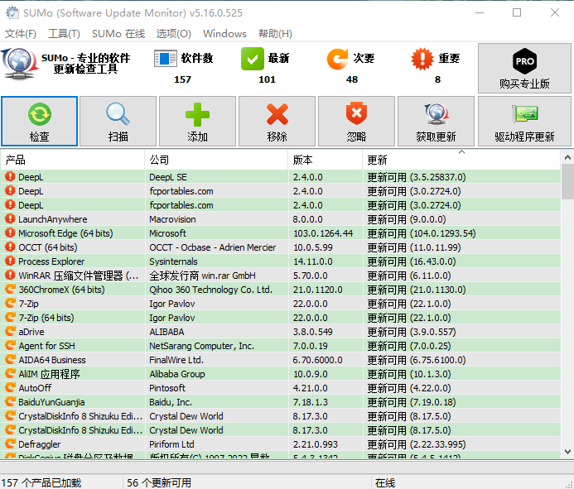Click orange update icon for Agent for SSH
Image resolution: width=574 pixels, height=489 pixels.
(10, 346)
